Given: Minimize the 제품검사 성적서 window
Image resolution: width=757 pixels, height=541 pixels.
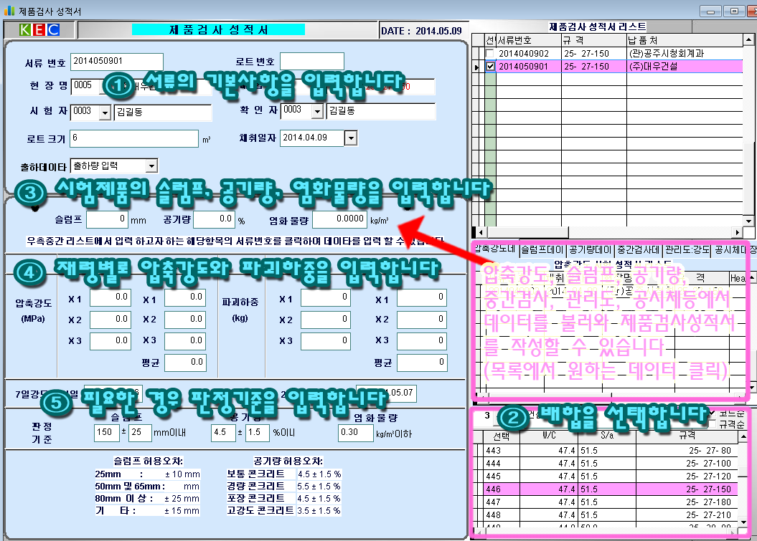Looking at the screenshot, I should [x=710, y=11].
